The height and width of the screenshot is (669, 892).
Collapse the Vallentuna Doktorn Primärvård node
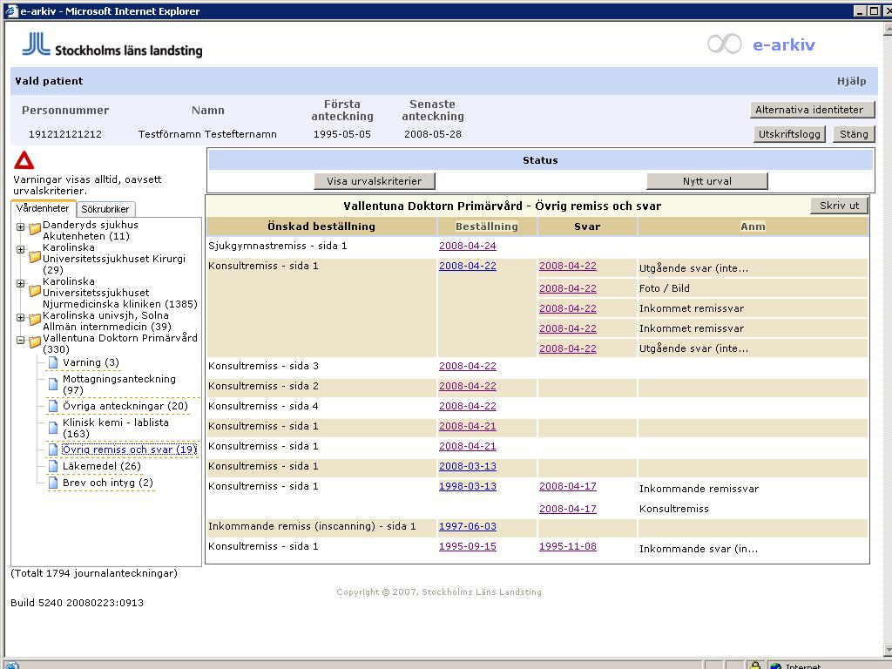pyautogui.click(x=21, y=341)
